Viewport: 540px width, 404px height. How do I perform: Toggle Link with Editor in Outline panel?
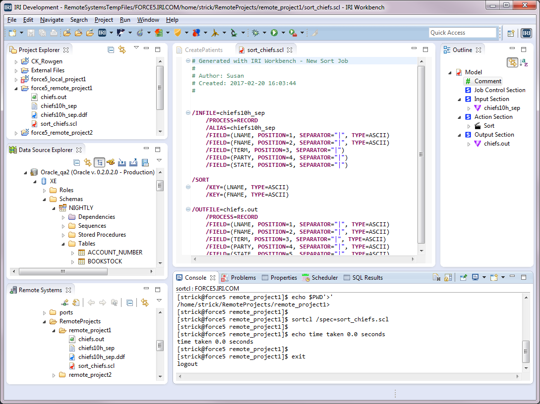[x=512, y=62]
